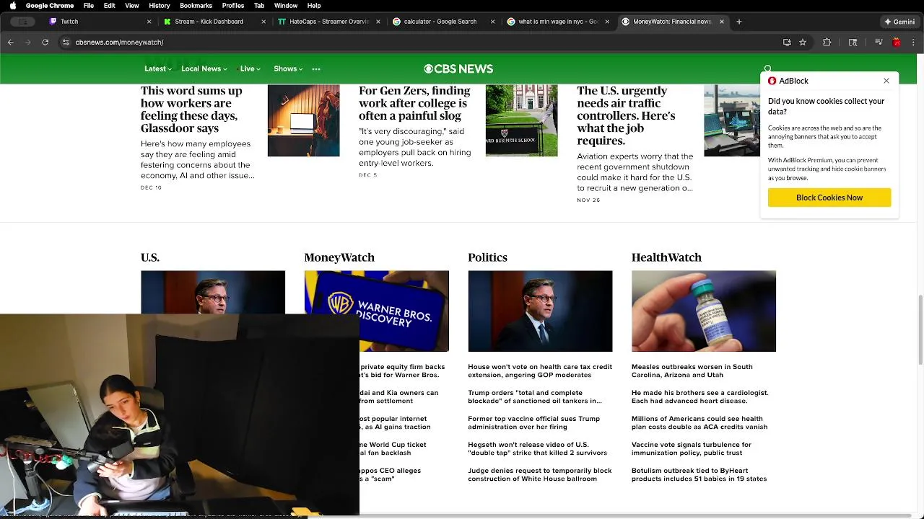Open the File menu
This screenshot has height=519, width=924.
(88, 6)
